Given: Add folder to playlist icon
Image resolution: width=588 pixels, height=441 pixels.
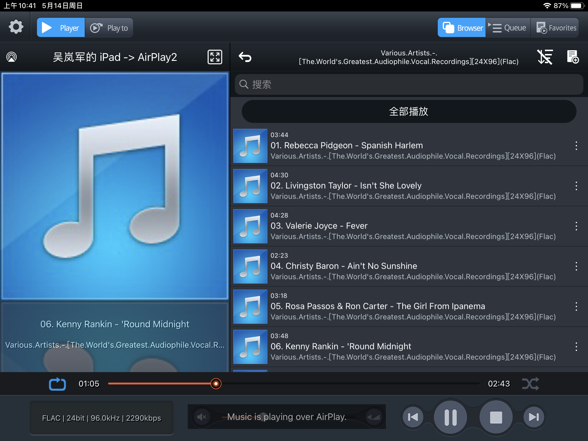Looking at the screenshot, I should point(572,57).
